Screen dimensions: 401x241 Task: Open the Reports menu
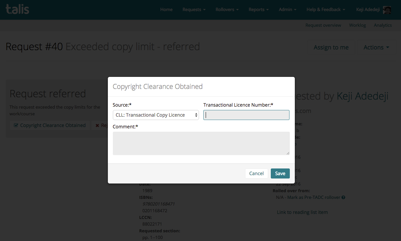coord(258,10)
